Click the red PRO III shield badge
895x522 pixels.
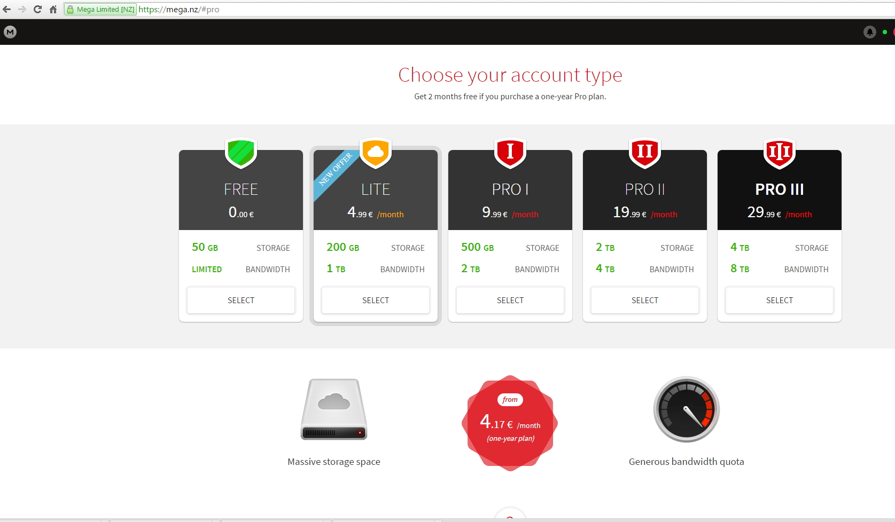point(780,153)
